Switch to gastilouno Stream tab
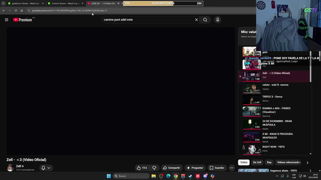The height and width of the screenshot is (180, 321). 26,3
